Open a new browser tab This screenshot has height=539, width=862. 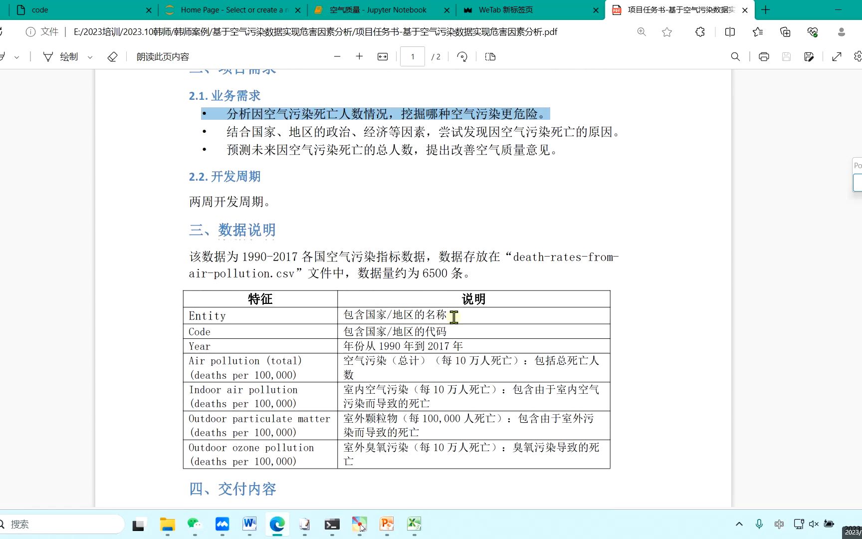tap(766, 10)
